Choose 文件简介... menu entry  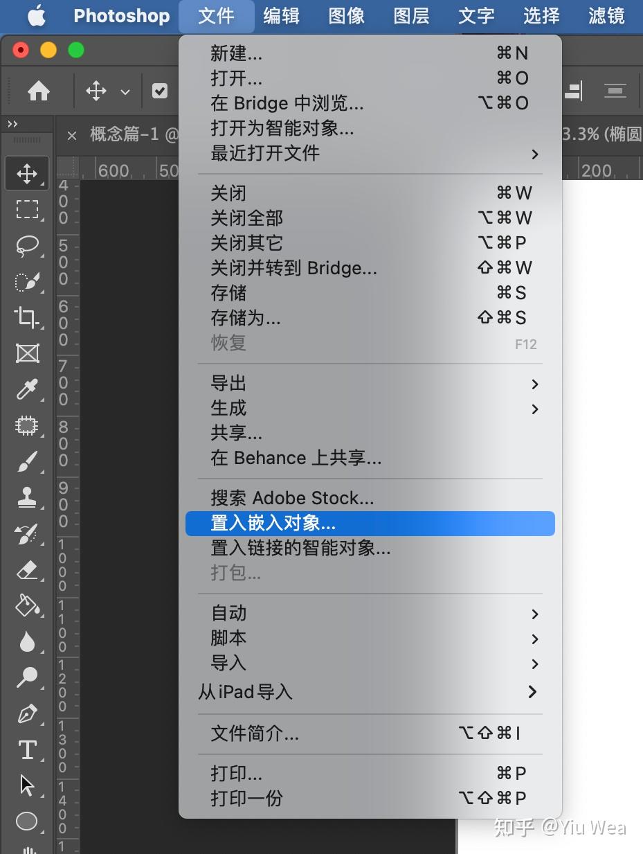tap(370, 733)
